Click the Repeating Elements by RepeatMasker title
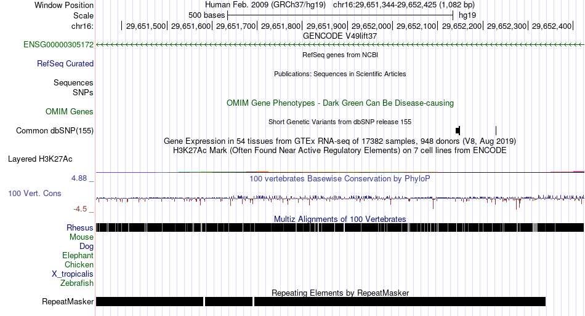Screen dimensions: 585x316 [340, 293]
